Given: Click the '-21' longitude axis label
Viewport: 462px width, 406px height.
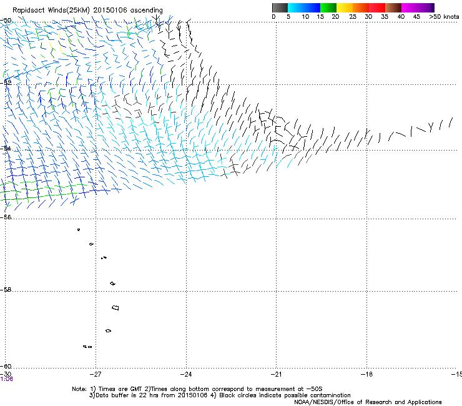Looking at the screenshot, I should [276, 374].
